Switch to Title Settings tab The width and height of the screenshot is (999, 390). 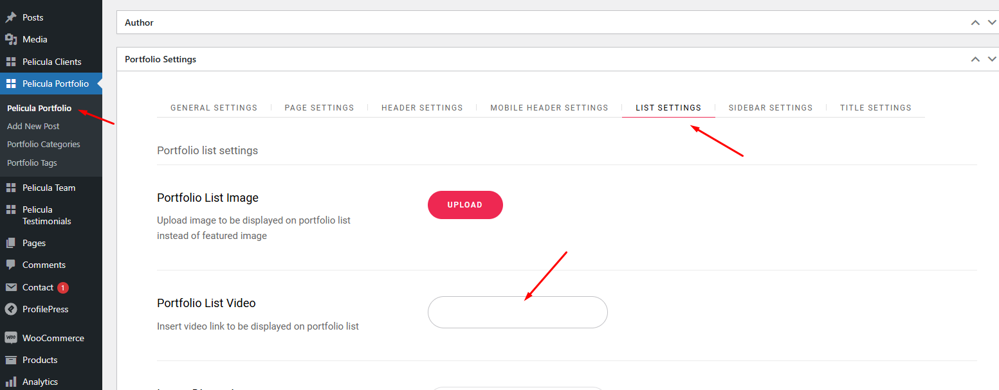(875, 107)
